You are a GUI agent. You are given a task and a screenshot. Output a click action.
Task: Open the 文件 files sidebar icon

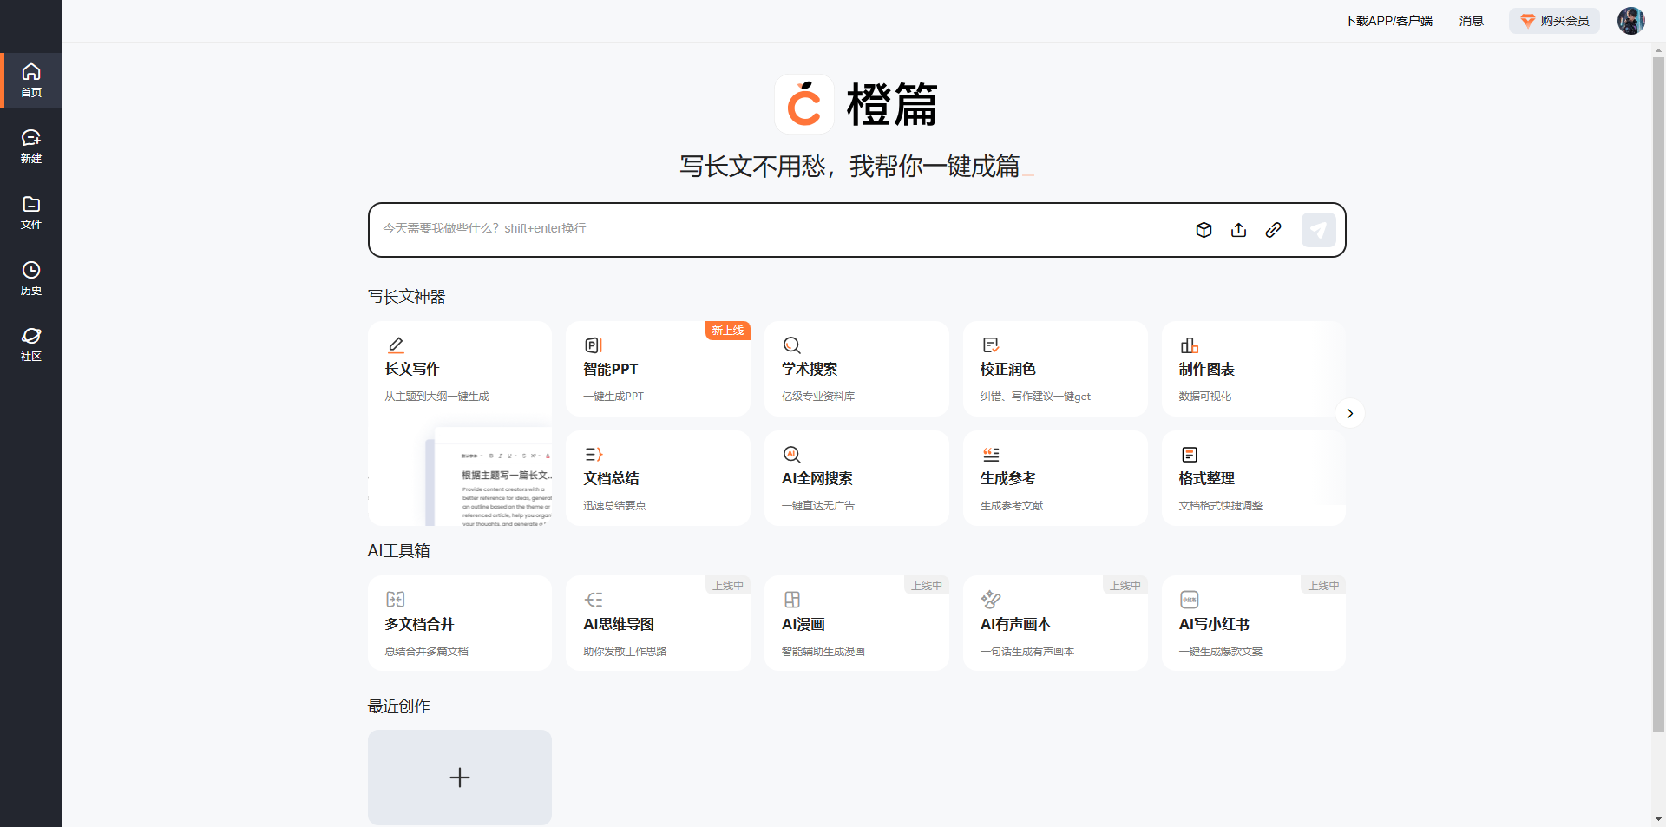pos(31,213)
